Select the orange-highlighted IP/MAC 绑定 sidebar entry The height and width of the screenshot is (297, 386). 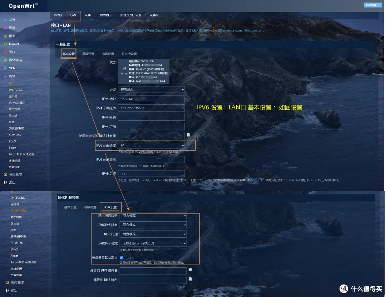(x=19, y=211)
